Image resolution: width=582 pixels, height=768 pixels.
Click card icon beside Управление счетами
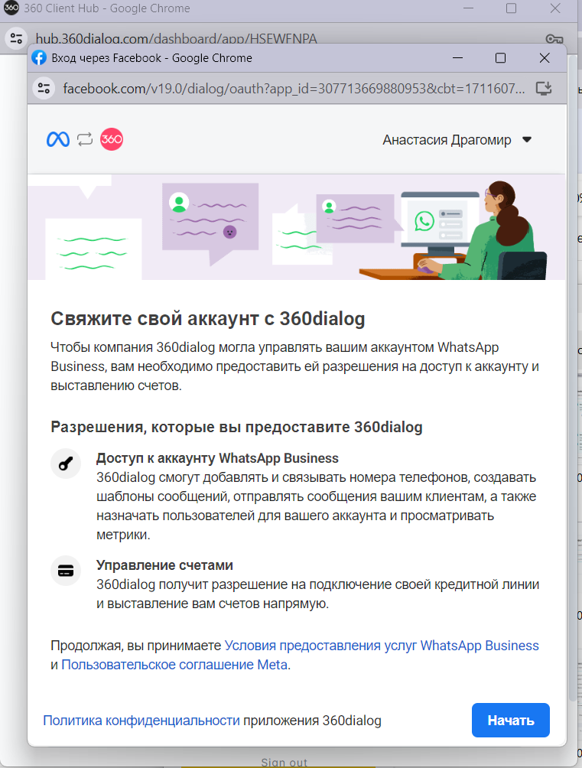tap(66, 571)
